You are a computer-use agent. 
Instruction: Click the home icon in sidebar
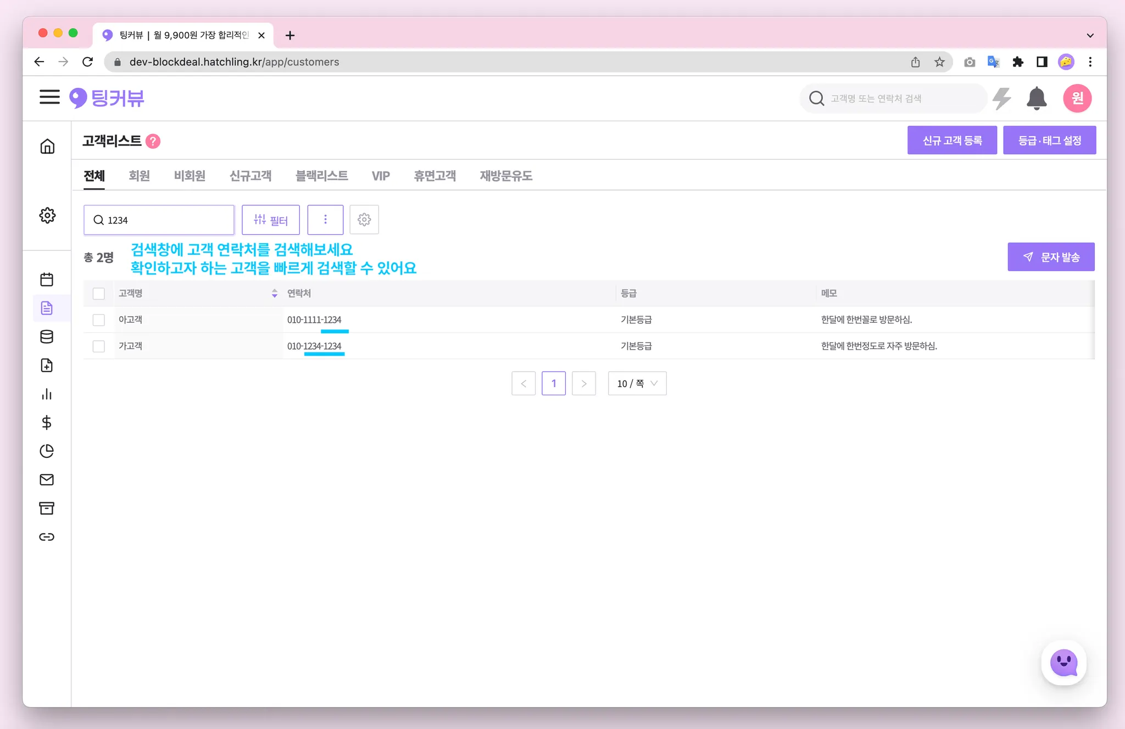(x=47, y=147)
